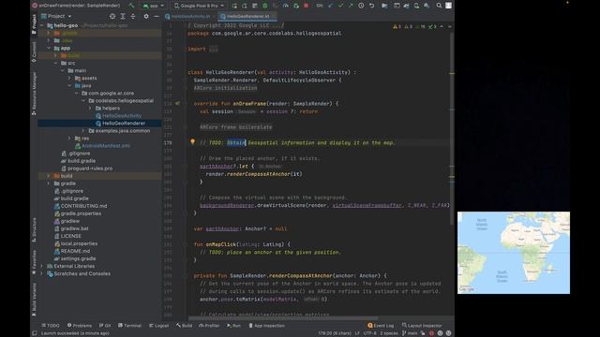
Task: Click the yellow intention lightbulb icon
Action: point(192,142)
